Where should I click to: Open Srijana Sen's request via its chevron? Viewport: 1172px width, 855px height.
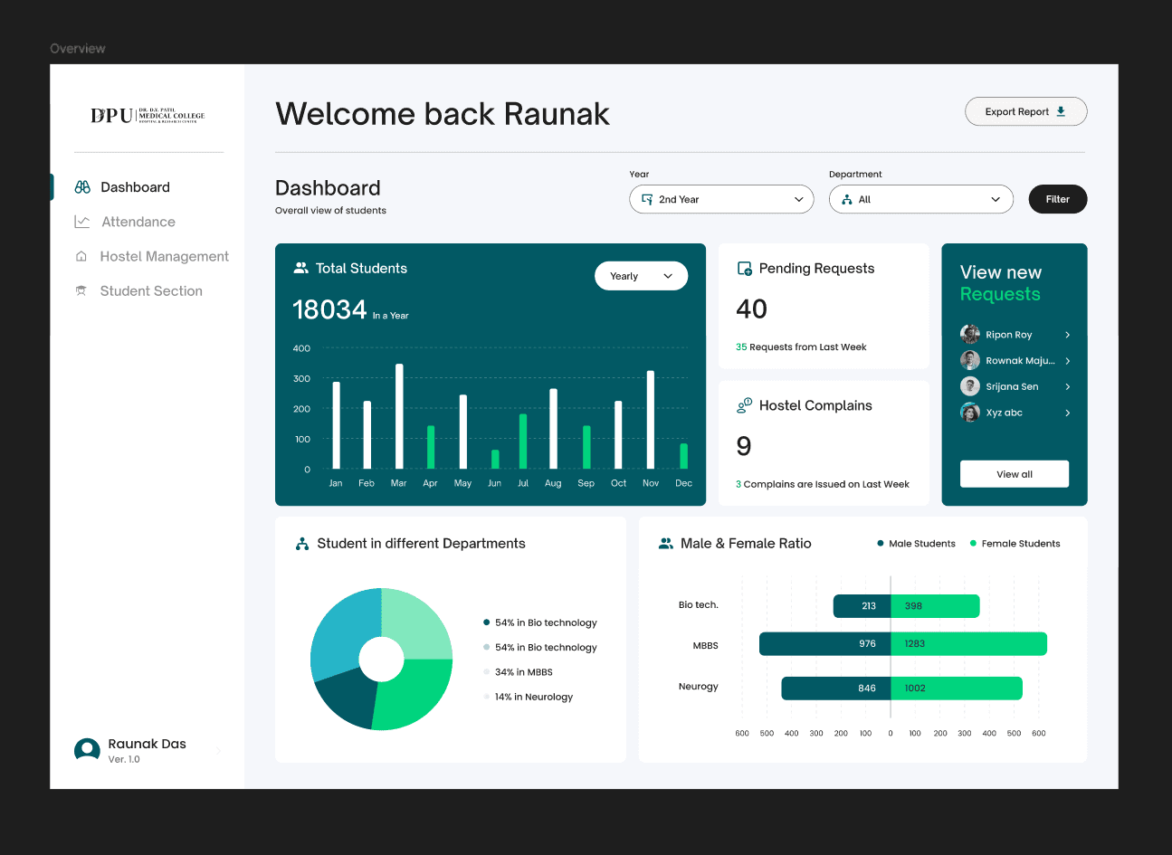1068,387
